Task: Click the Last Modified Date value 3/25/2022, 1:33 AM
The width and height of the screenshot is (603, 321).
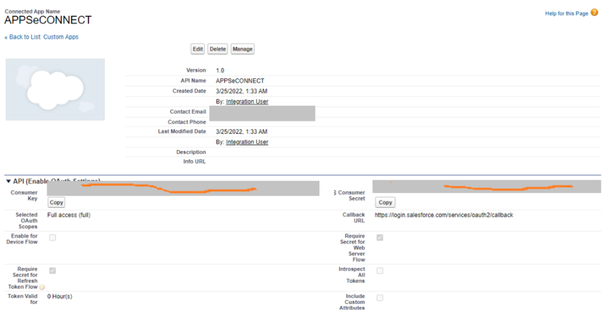Action: (241, 131)
